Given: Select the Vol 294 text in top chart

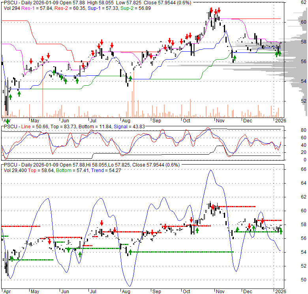Looking at the screenshot, I should 12,8.
